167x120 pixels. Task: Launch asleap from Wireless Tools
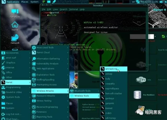pyautogui.click(x=114, y=74)
